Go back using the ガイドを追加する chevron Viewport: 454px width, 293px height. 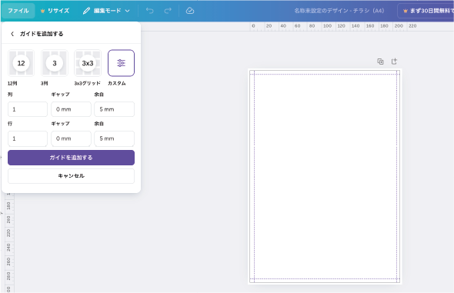[x=12, y=34]
